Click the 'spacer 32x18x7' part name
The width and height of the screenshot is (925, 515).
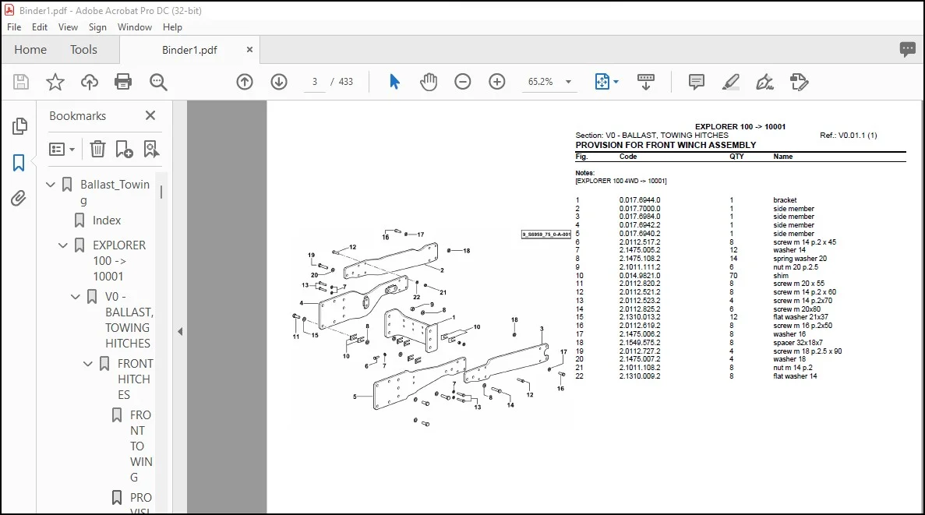(797, 342)
